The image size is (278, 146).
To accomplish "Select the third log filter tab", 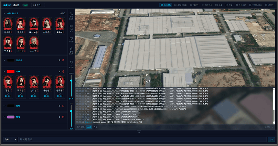I will pyautogui.click(x=95, y=127).
